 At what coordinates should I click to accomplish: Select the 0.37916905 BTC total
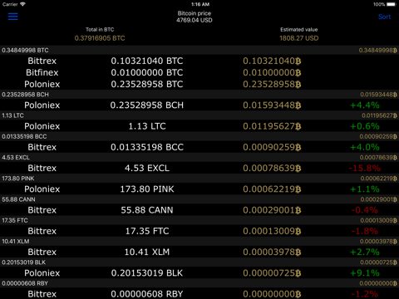pos(100,38)
